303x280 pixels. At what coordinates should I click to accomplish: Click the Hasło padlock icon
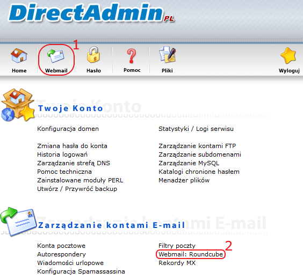(93, 55)
